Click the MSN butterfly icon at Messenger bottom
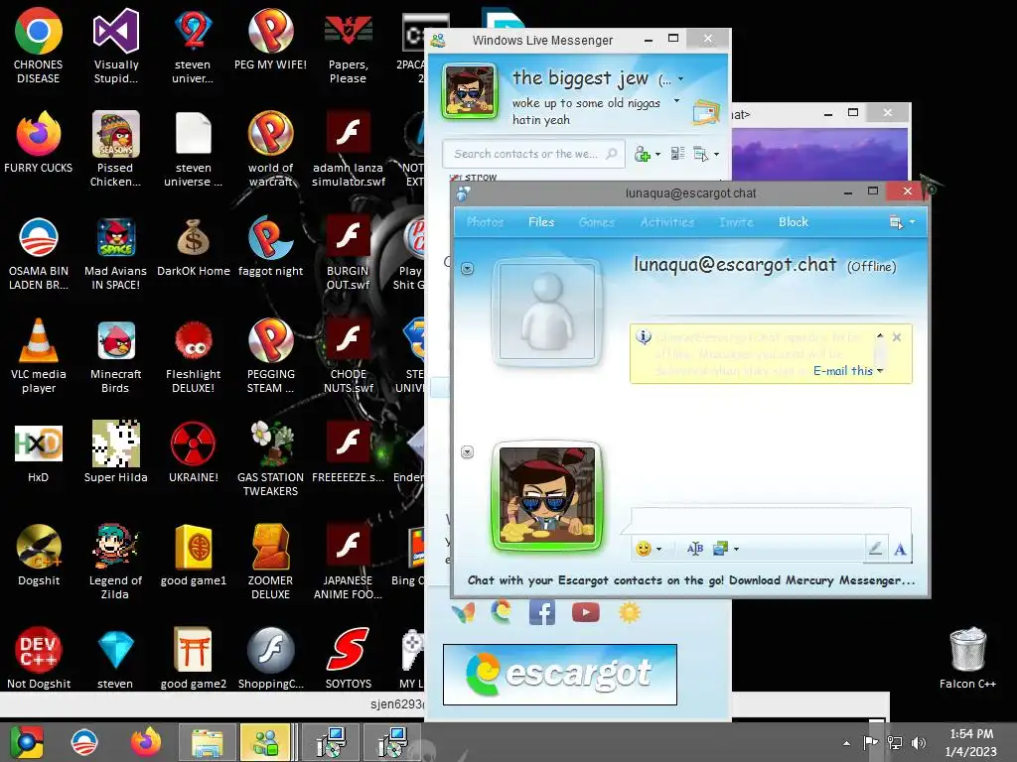Image resolution: width=1017 pixels, height=762 pixels. (x=463, y=613)
